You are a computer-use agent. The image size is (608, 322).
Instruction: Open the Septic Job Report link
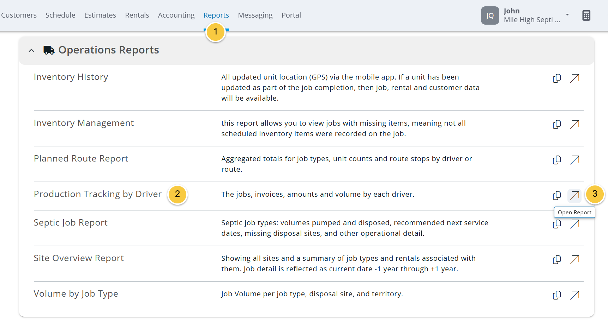pyautogui.click(x=71, y=222)
